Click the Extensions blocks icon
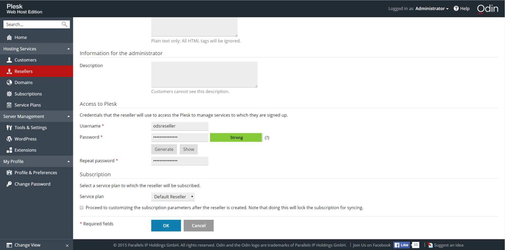Image resolution: width=505 pixels, height=250 pixels. click(9, 150)
